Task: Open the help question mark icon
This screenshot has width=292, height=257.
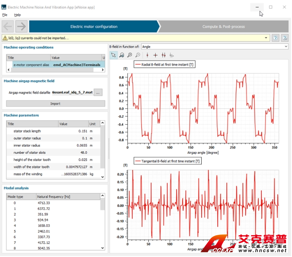Action: click(276, 38)
